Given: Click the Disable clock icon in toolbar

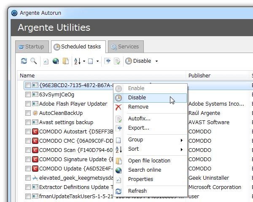Looking at the screenshot, I should coord(129,61).
